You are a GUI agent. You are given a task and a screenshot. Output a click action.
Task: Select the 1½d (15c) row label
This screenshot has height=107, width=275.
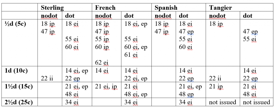pyautogui.click(x=19, y=87)
